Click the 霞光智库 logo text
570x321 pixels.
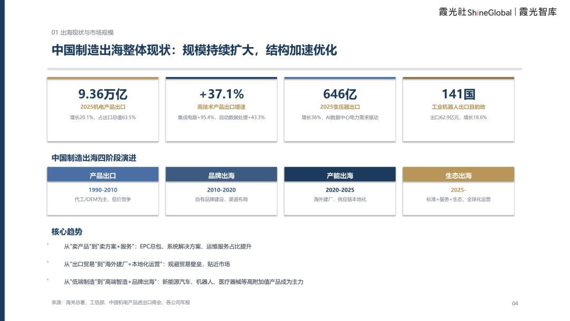(x=538, y=12)
